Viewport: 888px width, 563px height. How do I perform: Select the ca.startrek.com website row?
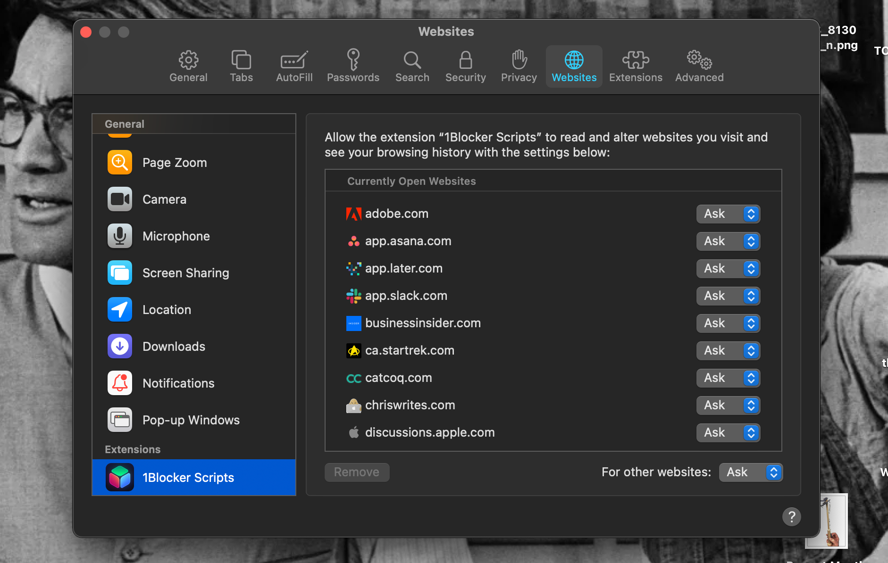(x=553, y=351)
